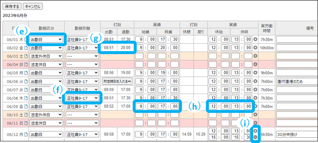Open the 勤務形態 dropdown for 06/08
The image size is (318, 143).
pos(82,98)
